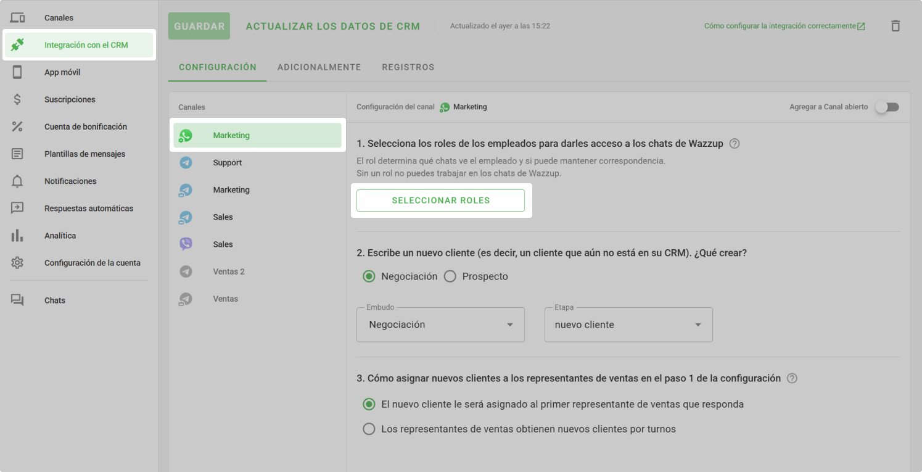This screenshot has height=472, width=922.
Task: Click help question mark next to step 3 heading
Action: (792, 378)
